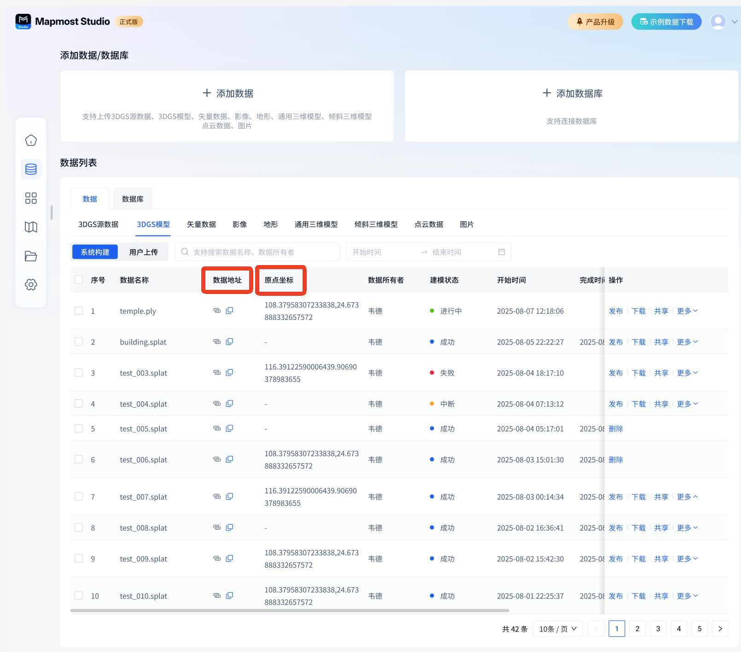Toggle the select-all header checkbox
Viewport: 741px width, 652px height.
click(79, 280)
